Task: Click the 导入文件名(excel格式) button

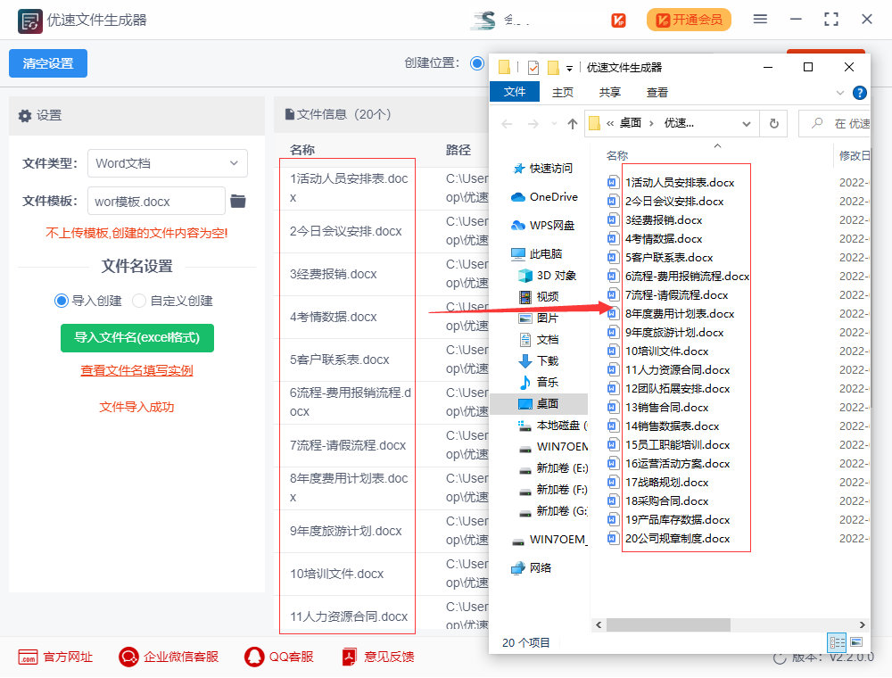Action: (137, 338)
